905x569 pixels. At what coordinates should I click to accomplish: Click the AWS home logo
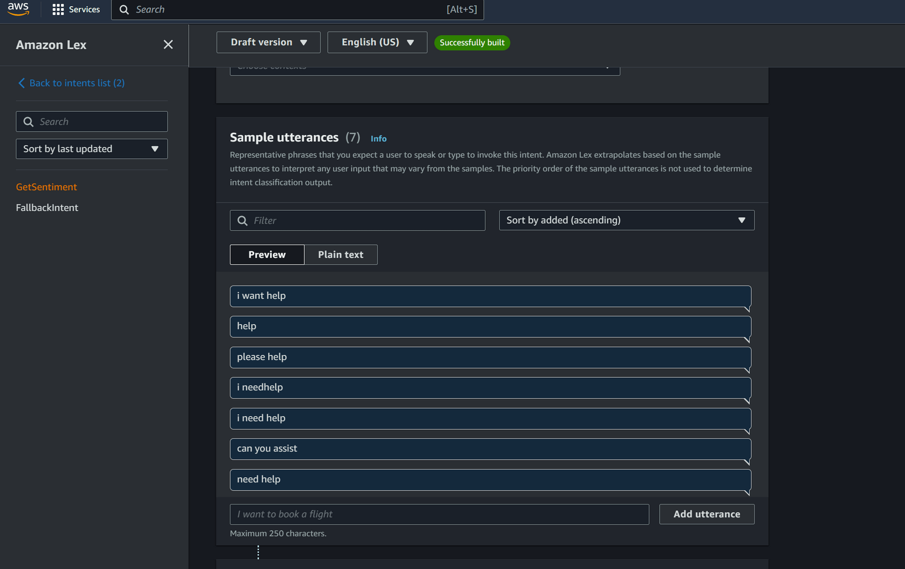(x=19, y=9)
